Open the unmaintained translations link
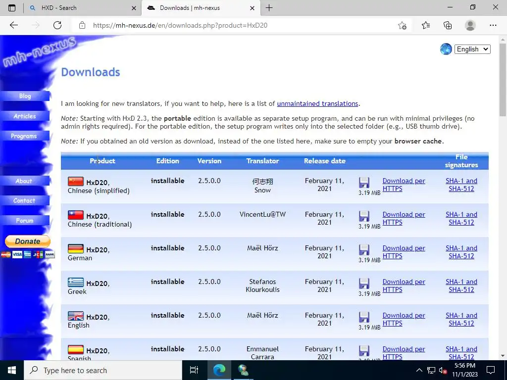Image resolution: width=507 pixels, height=380 pixels. click(x=317, y=104)
